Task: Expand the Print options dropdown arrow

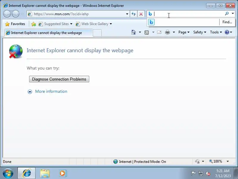Action: pos(174,32)
